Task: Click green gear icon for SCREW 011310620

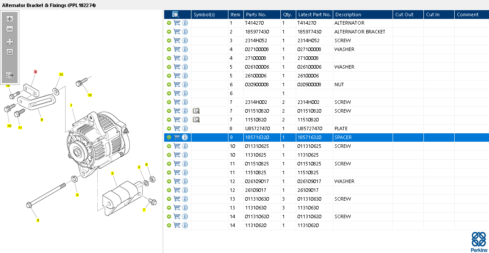Action: click(169, 216)
